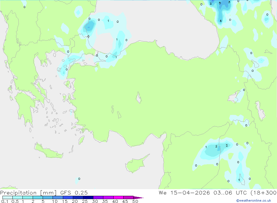Click the legend swatch between 2 and 5
Screen dimensions: 277x203
tap(38, 197)
